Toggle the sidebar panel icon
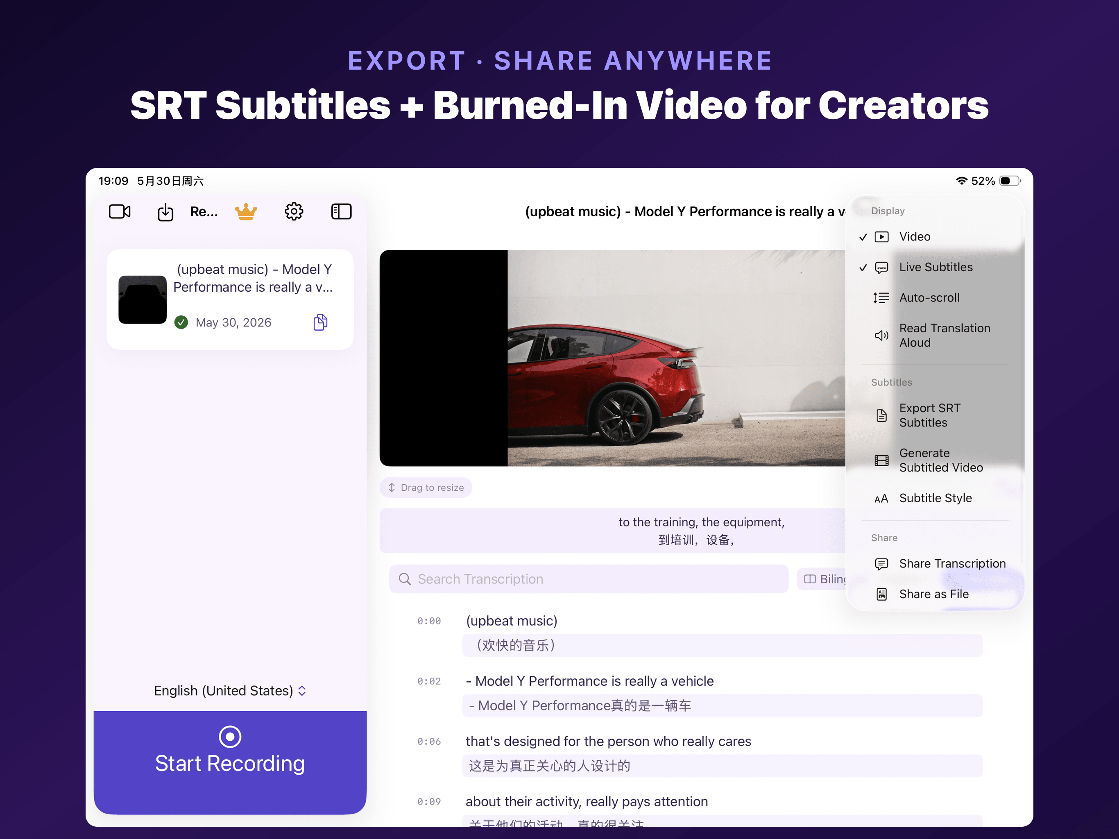The height and width of the screenshot is (839, 1119). click(x=342, y=211)
